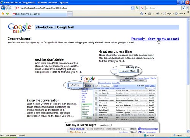Click the Home toolbar icon

tap(142, 14)
